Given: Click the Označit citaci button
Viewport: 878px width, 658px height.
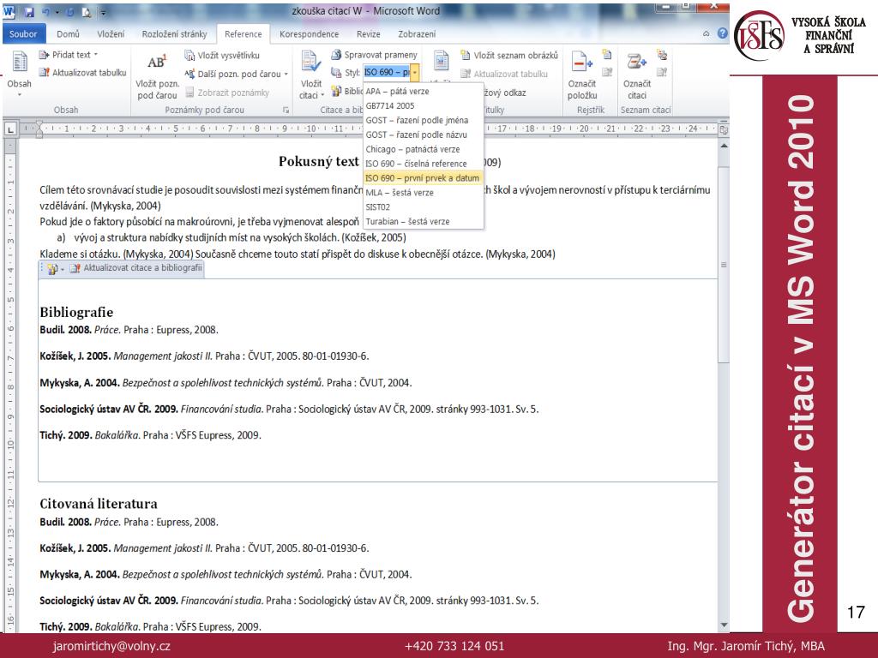Looking at the screenshot, I should [x=637, y=76].
